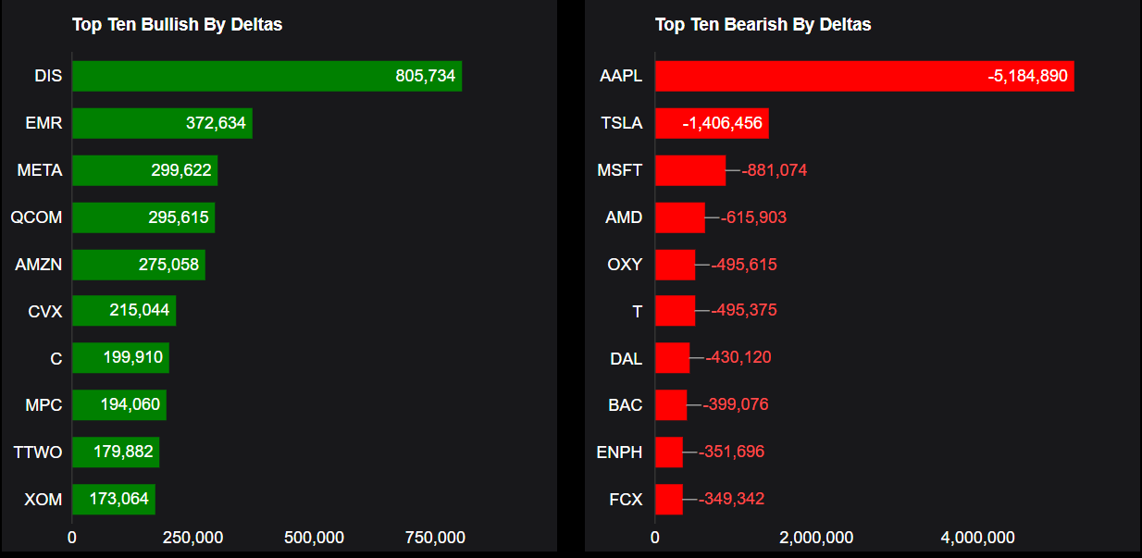1142x558 pixels.
Task: Click the red AAPL bearish bar
Action: 864,76
